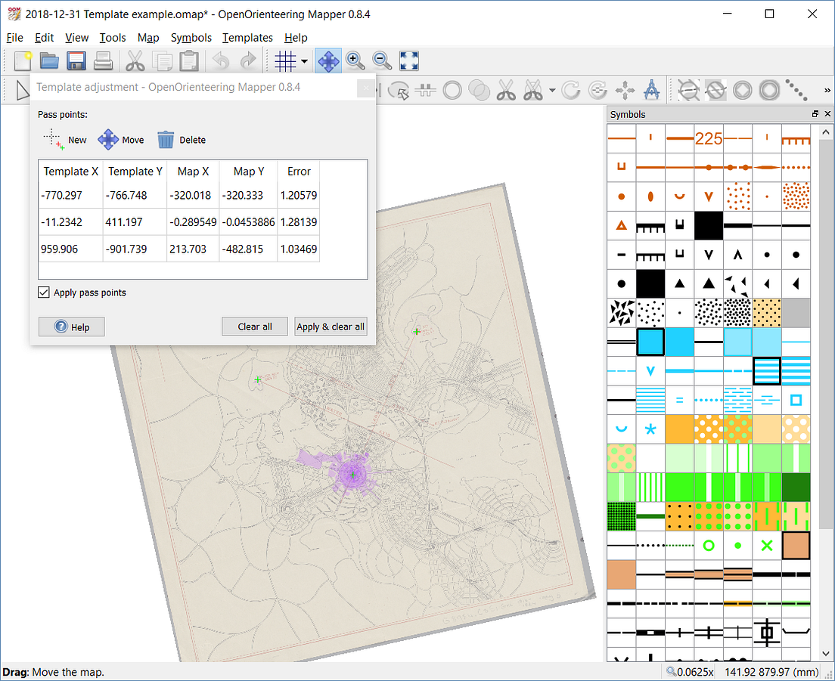Open the Templates menu
Screen dimensions: 835x681
[247, 37]
